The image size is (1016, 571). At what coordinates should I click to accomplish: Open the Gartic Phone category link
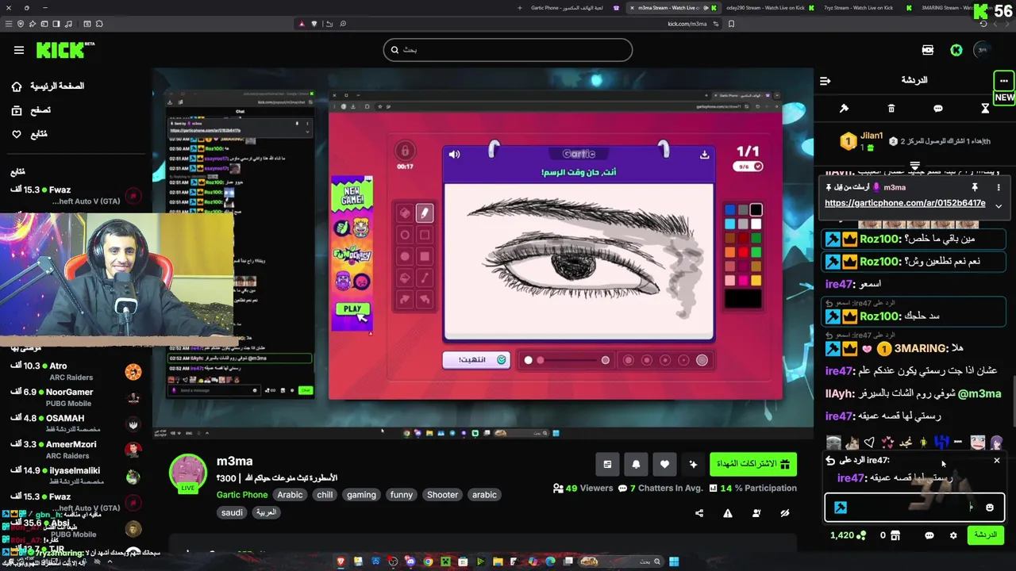(242, 495)
